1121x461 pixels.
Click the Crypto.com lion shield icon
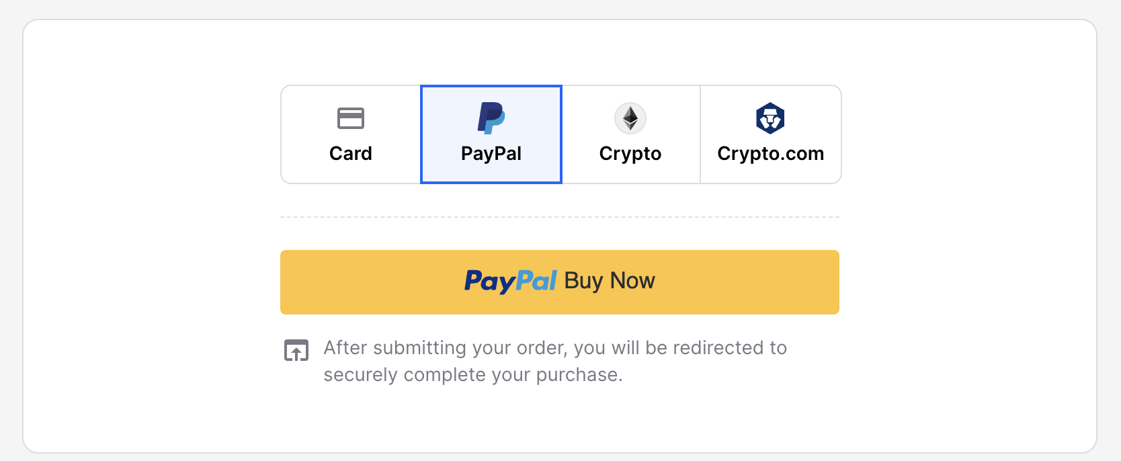click(770, 118)
